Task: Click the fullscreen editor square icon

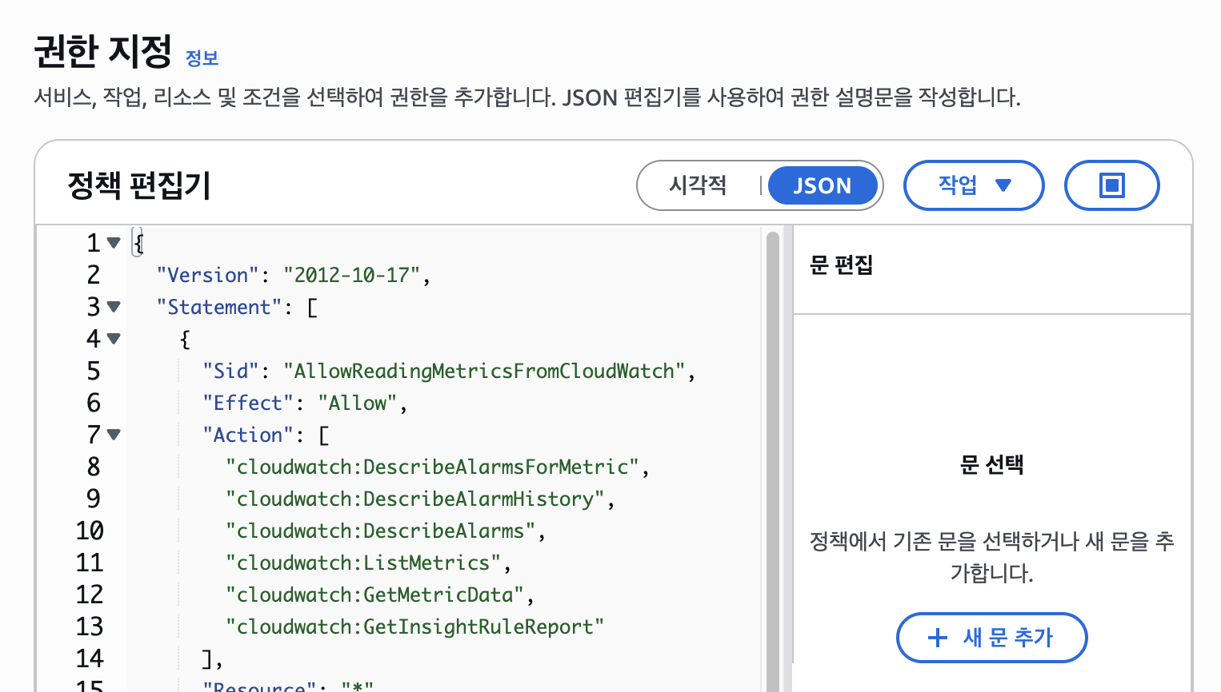Action: pyautogui.click(x=1111, y=185)
